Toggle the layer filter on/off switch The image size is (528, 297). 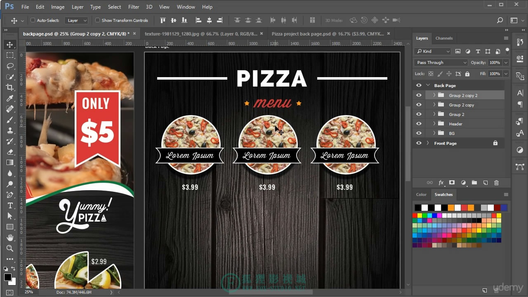[x=507, y=51]
